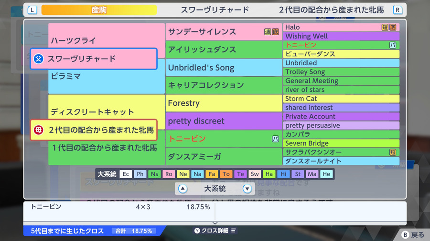Viewport: 430px width, 241px height.
Task: Click パ badge on third-generation トニービン
Action: [275, 139]
